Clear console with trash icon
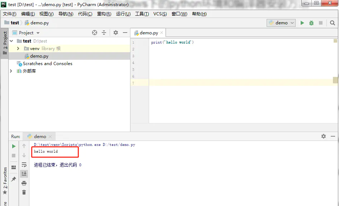This screenshot has width=339, height=206. point(24,192)
